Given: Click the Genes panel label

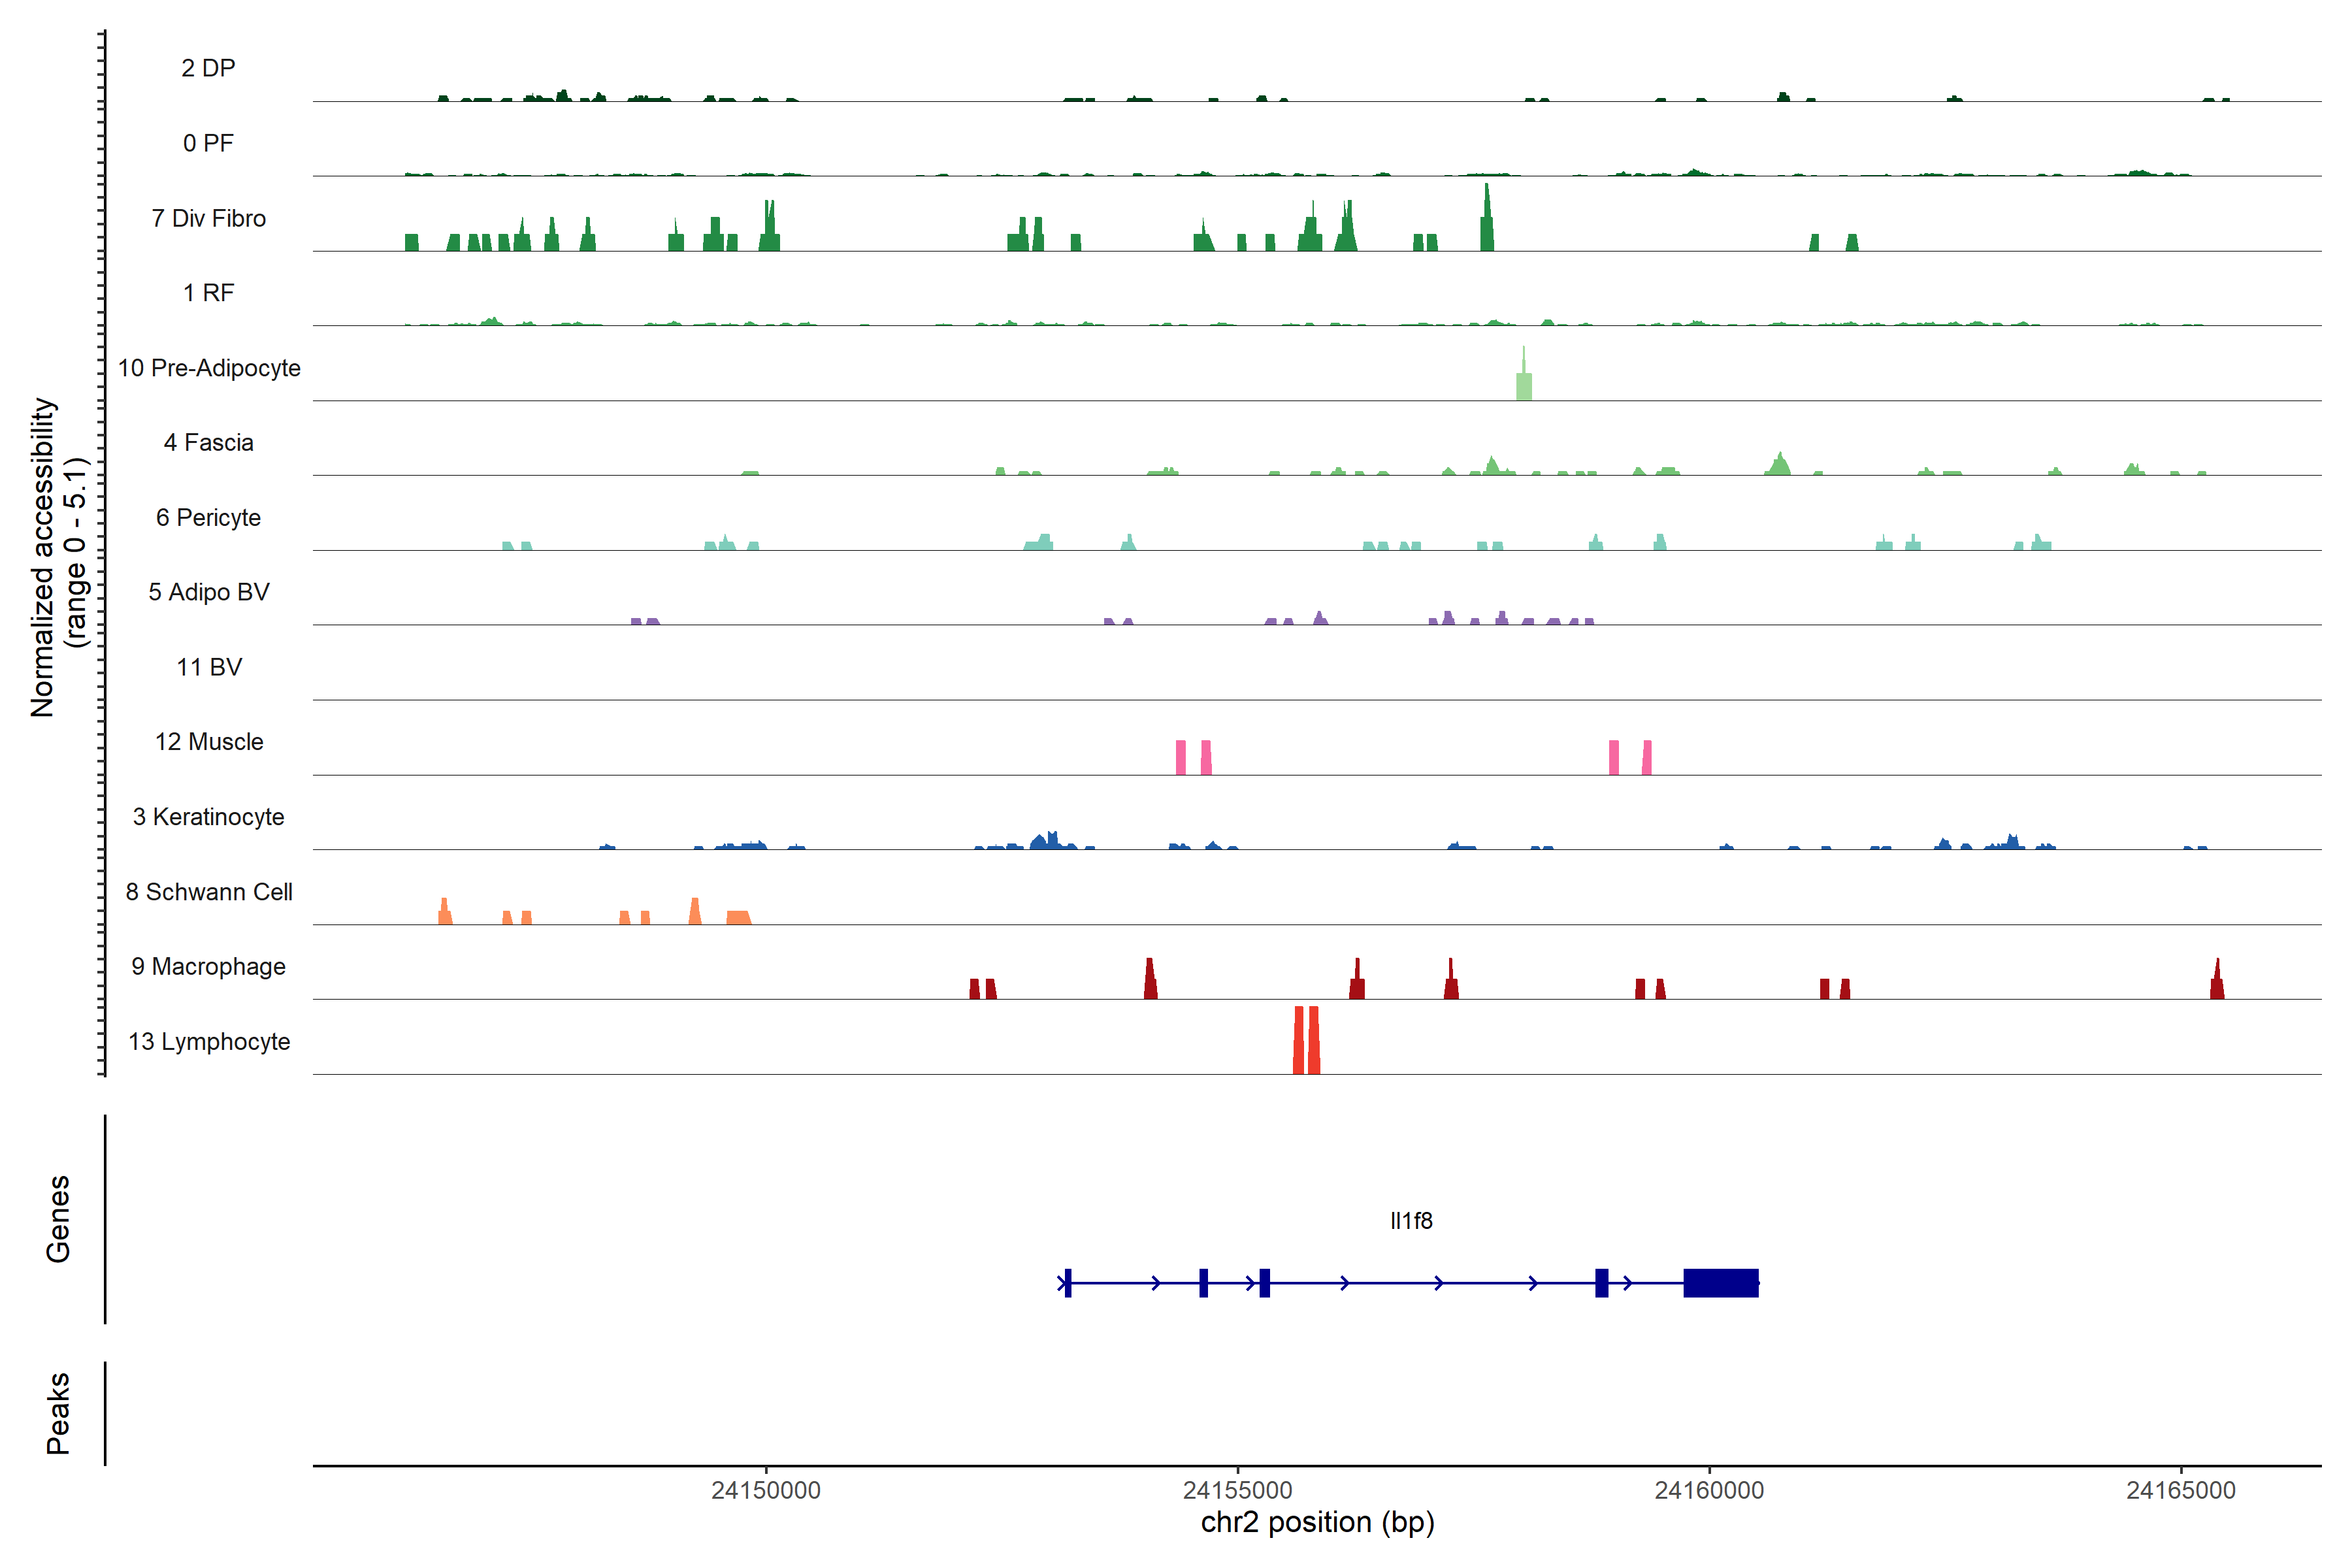Looking at the screenshot, I should click(x=58, y=1219).
